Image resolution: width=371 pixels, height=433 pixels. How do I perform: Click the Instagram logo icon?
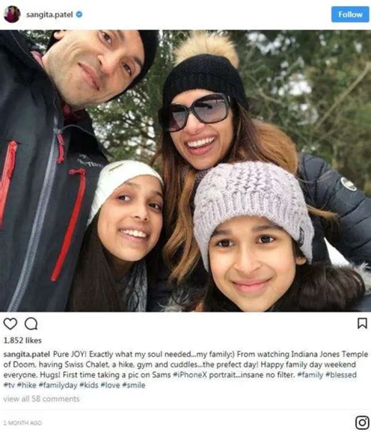click(x=362, y=423)
